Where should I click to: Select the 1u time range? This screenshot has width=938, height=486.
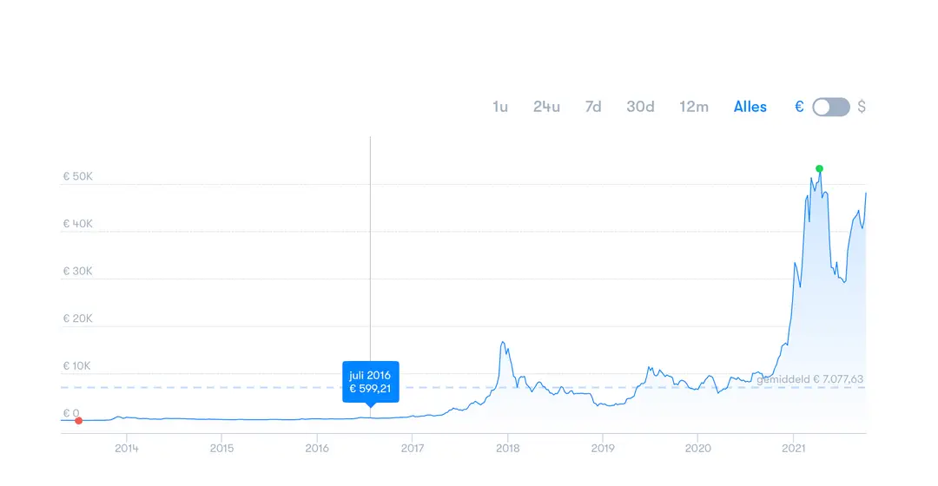[x=500, y=107]
